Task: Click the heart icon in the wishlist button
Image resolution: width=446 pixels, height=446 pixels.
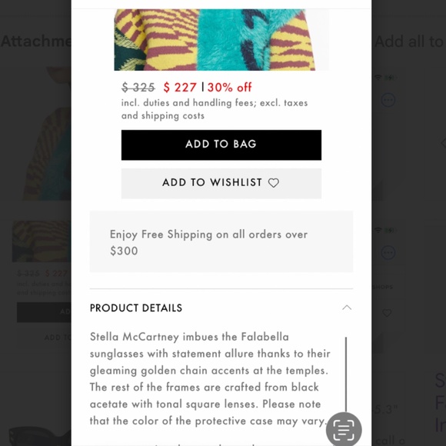Action: 274,182
